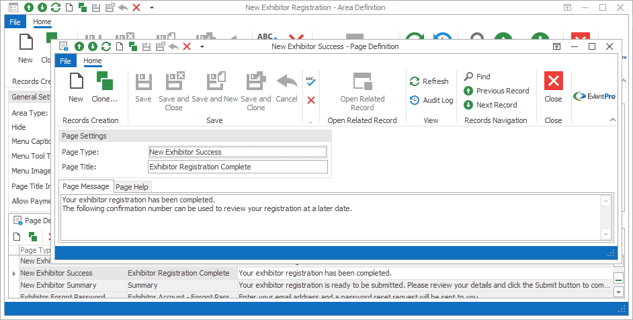
Task: Click red X in Area Definition quick access toolbar
Action: [x=136, y=7]
